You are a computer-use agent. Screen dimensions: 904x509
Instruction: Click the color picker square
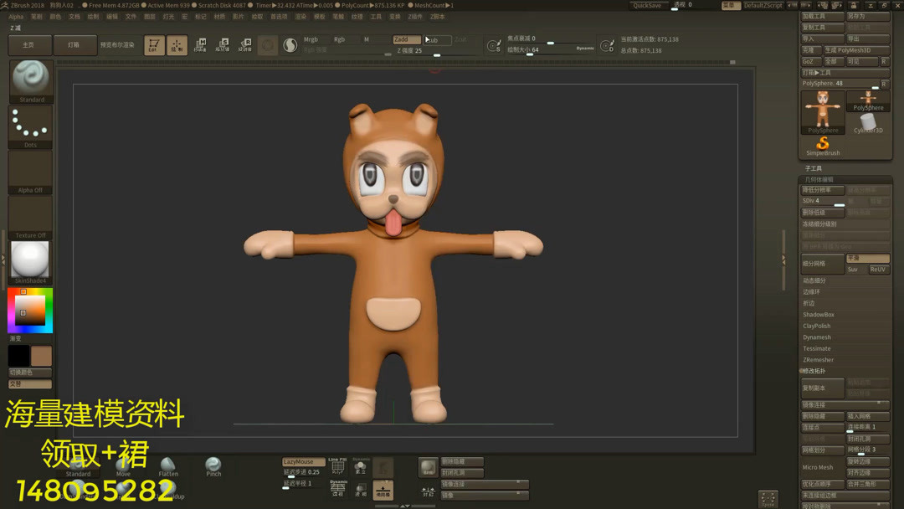coord(30,311)
